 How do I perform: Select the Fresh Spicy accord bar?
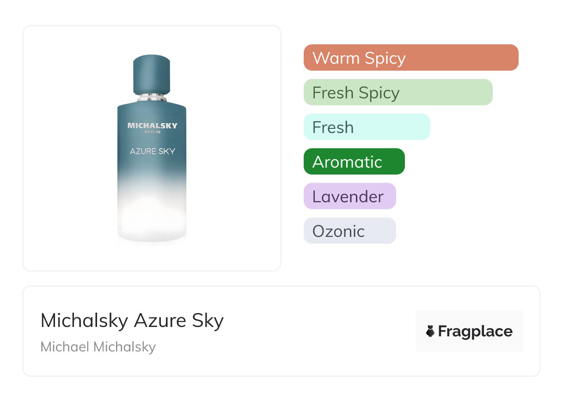point(398,92)
